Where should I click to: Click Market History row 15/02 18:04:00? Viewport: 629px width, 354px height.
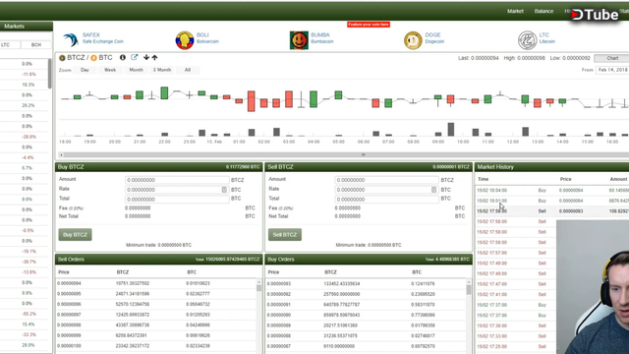[x=552, y=190]
